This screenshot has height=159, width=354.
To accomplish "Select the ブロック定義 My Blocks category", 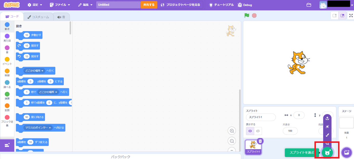I will pos(7,121).
